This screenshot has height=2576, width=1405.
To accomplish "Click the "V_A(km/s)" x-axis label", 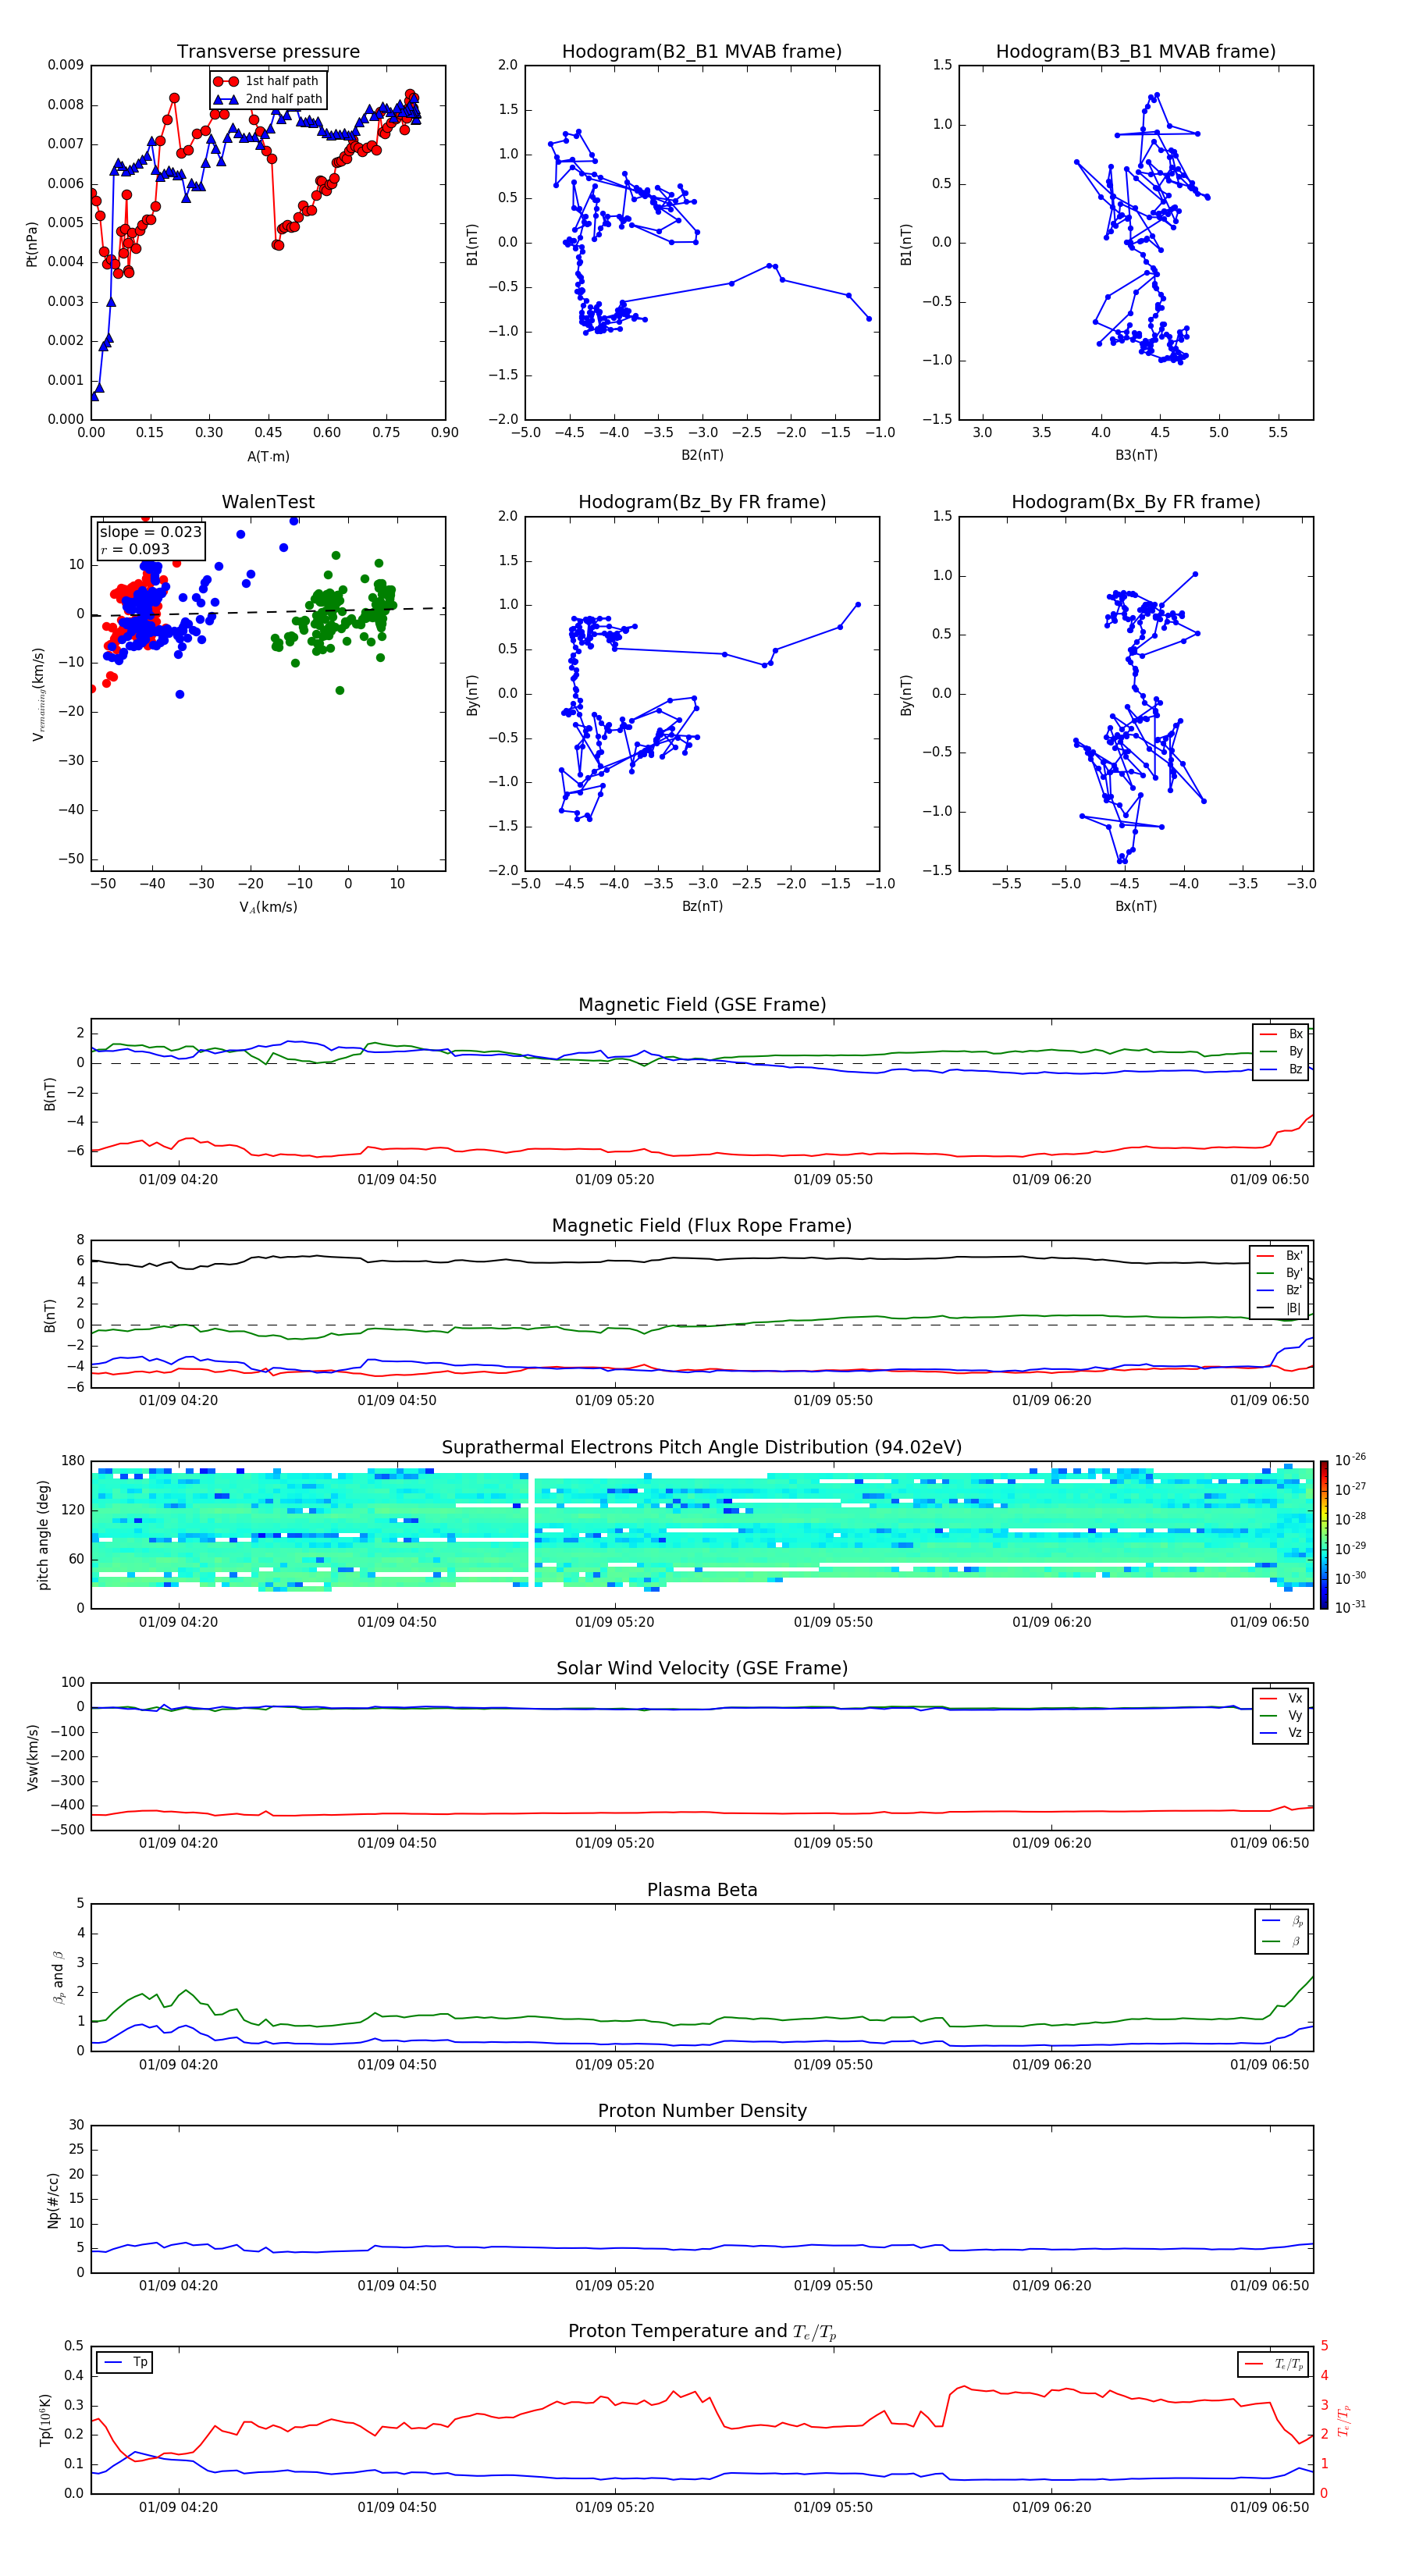I will tap(268, 907).
